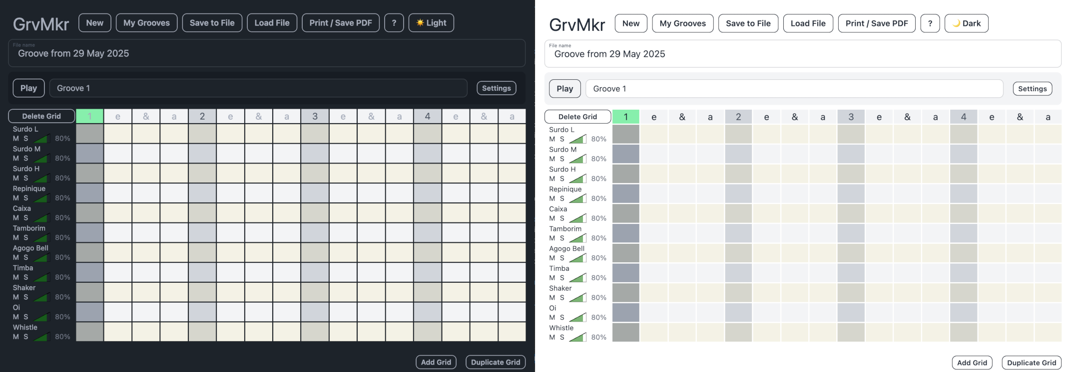The width and height of the screenshot is (1069, 372).
Task: Adjust Oi volume wedge in light-theme view
Action: pos(578,318)
